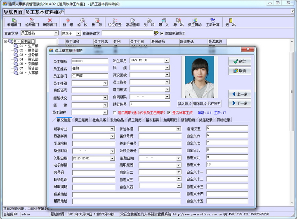The width and height of the screenshot is (297, 219).
Task: Click the 联系地址 input field
Action: [x=126, y=194]
